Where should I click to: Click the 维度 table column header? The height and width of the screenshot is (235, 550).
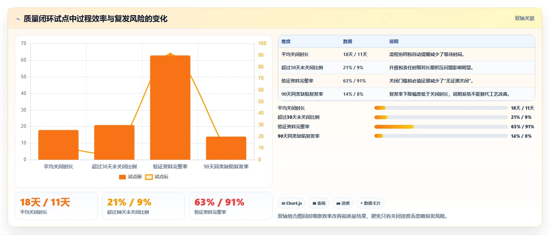tap(286, 42)
